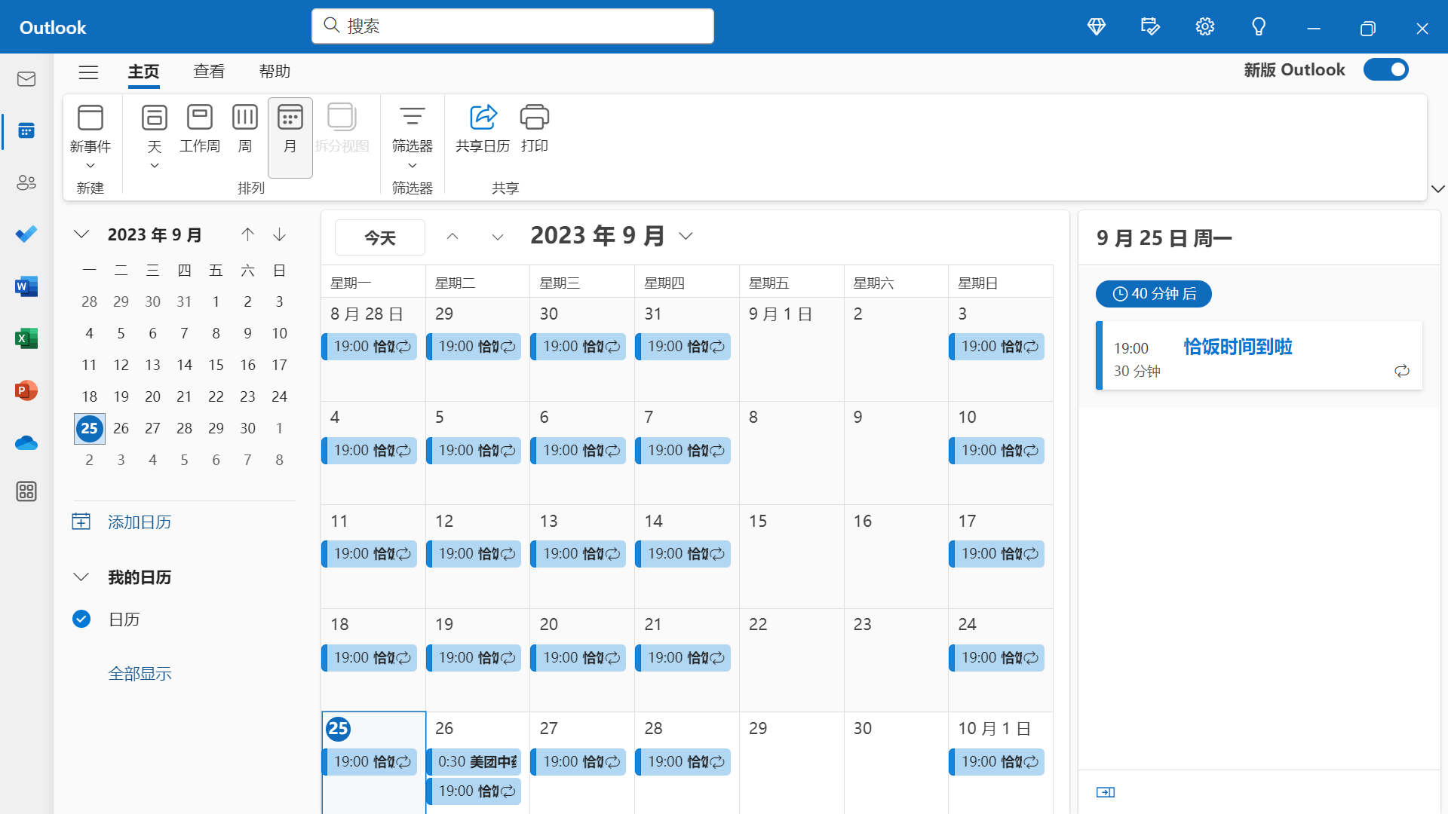Collapse the ribbon with the chevron
Viewport: 1448px width, 814px height.
pos(1438,189)
